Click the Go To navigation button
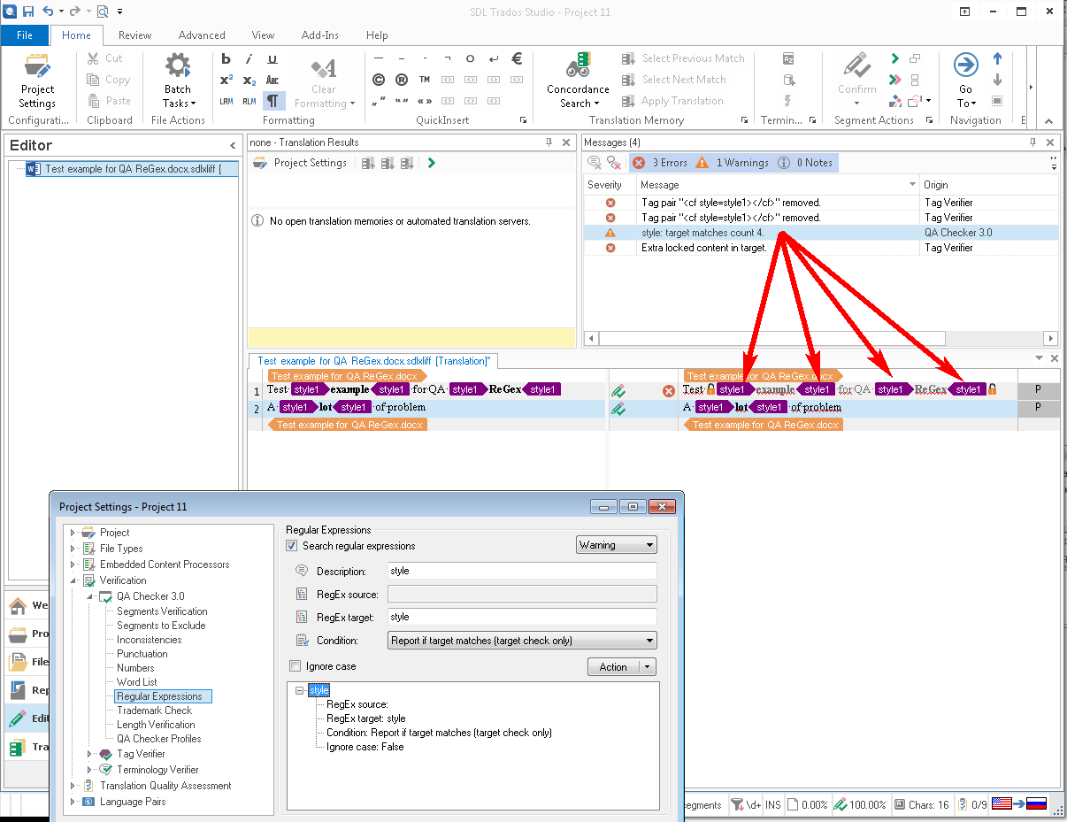The height and width of the screenshot is (822, 1067). point(965,81)
